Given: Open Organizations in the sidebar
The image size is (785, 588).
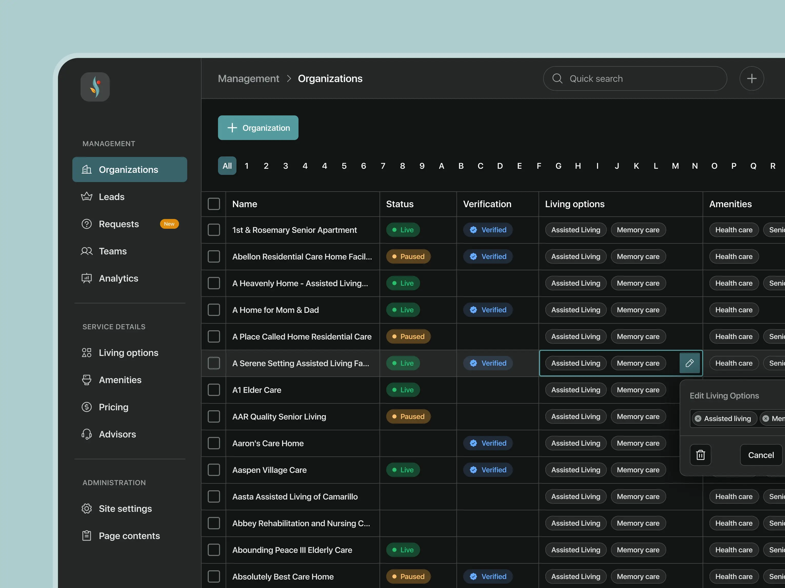Looking at the screenshot, I should 130,170.
